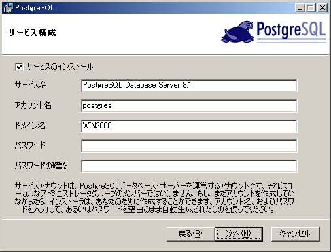Click the サービス構成 heading text

click(x=32, y=33)
